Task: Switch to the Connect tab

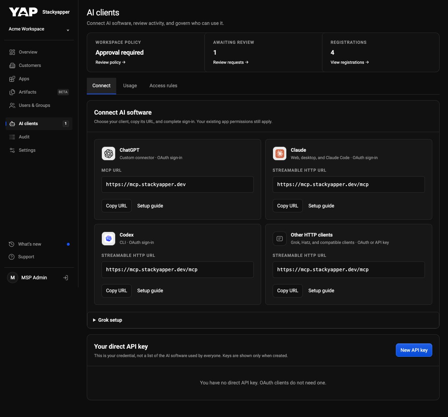Action: coord(101,86)
